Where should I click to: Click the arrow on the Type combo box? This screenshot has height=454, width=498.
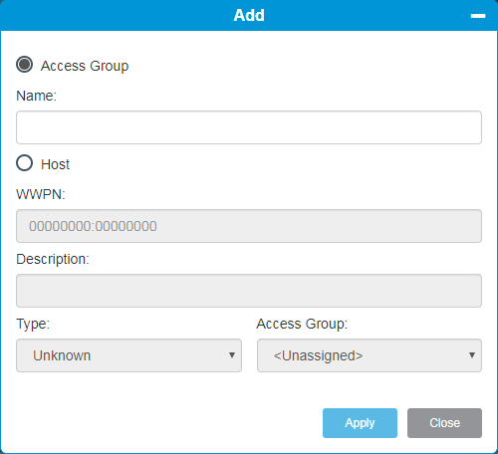[232, 355]
